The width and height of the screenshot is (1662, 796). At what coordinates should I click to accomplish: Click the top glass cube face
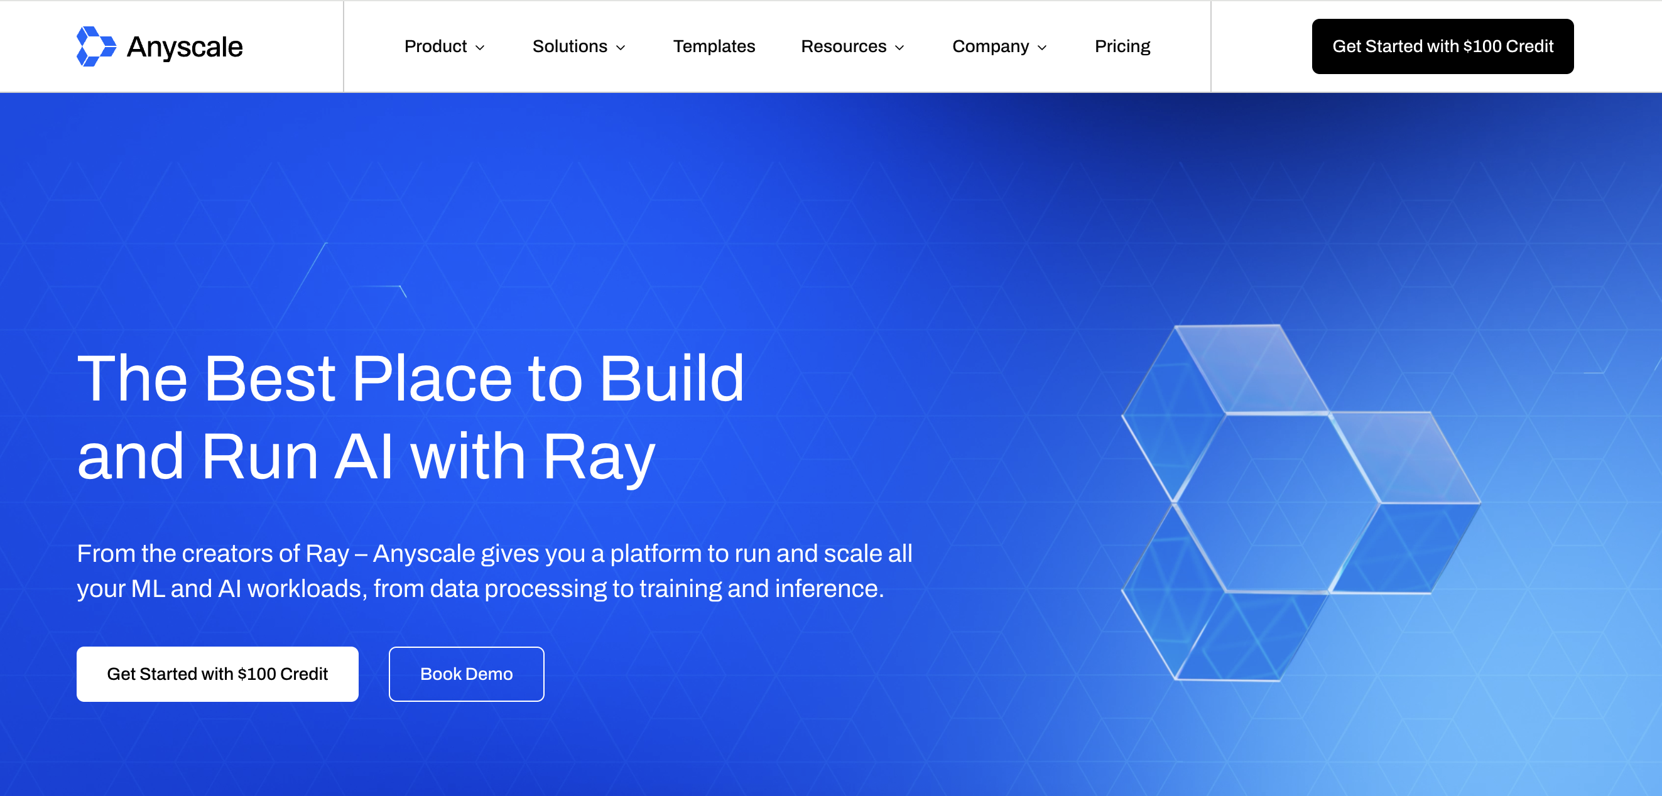point(1252,368)
